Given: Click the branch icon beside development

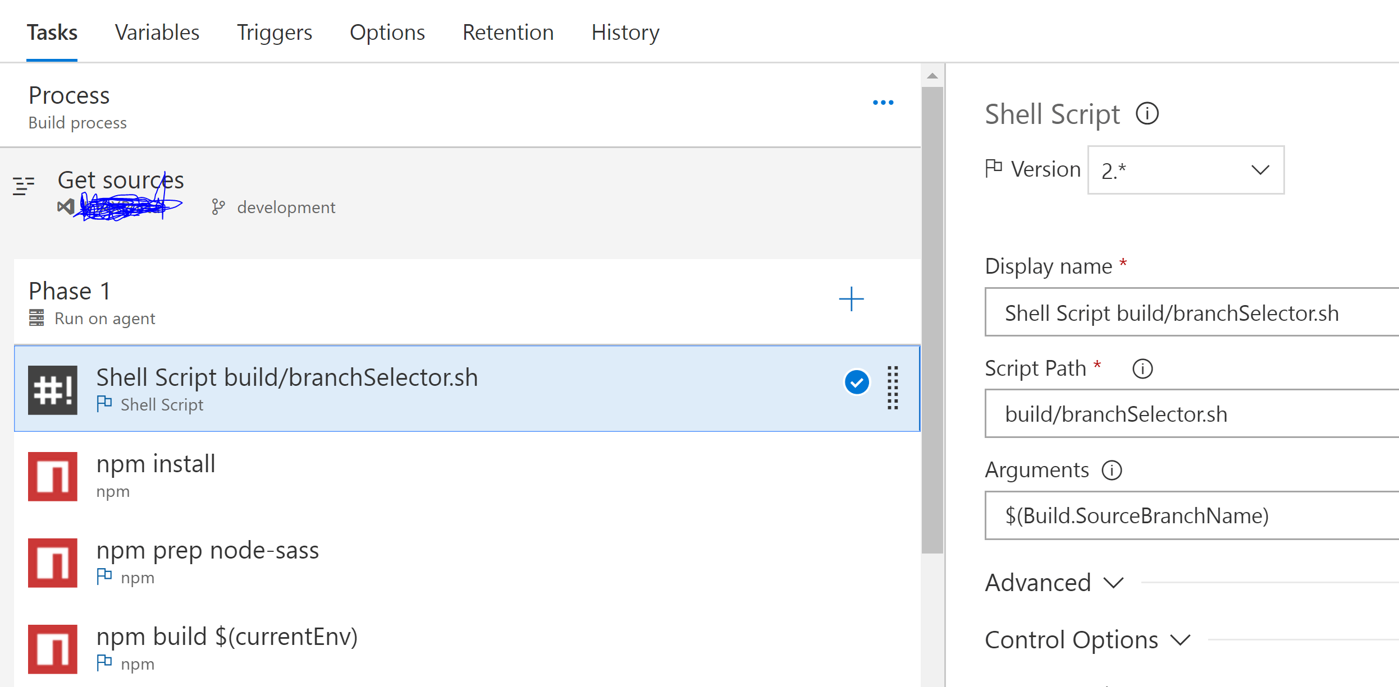Looking at the screenshot, I should [x=218, y=207].
